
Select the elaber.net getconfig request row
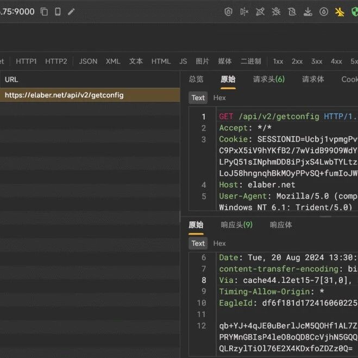(90, 95)
